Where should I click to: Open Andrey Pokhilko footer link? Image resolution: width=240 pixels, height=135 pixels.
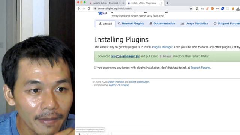[x=115, y=82]
